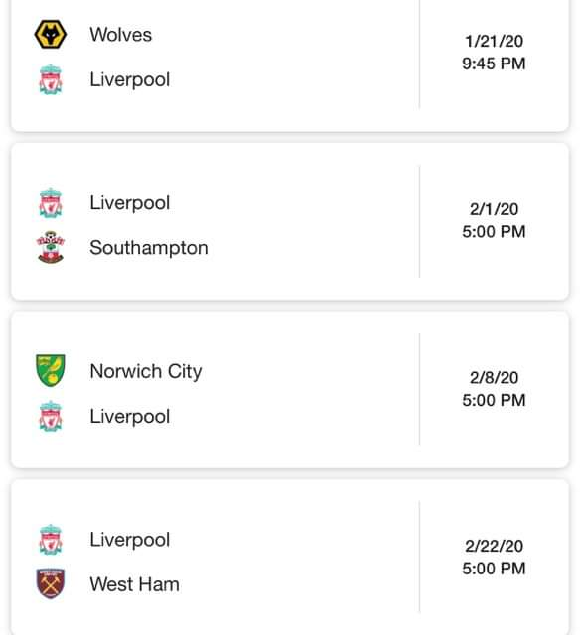Select Liverpool name above West Ham
The width and height of the screenshot is (580, 635).
click(x=130, y=540)
